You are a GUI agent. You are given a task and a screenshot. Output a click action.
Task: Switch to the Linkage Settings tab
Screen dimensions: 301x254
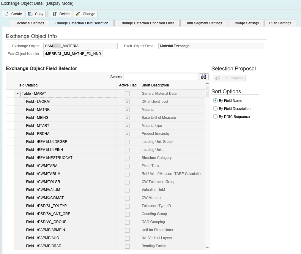[x=245, y=23]
